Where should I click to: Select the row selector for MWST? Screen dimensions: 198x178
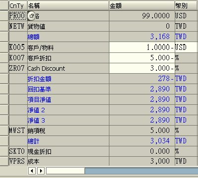click(x=4, y=131)
